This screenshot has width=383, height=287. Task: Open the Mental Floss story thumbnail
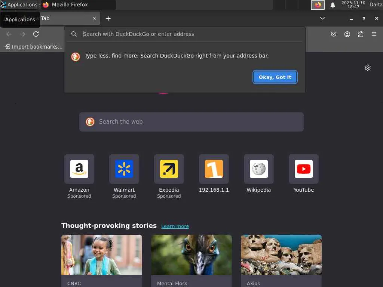[191, 255]
